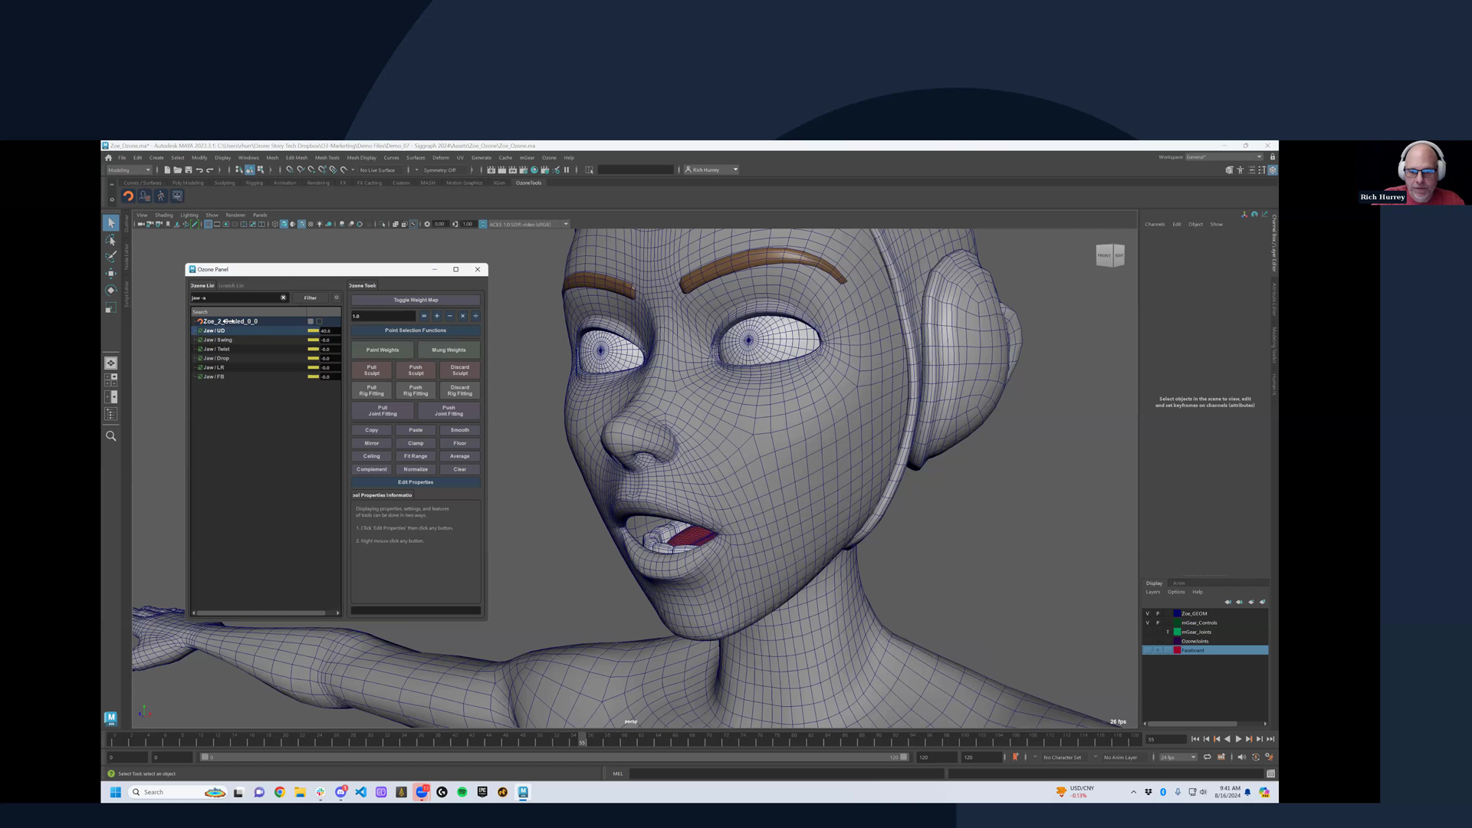Choose the Paint selection tool

click(111, 257)
